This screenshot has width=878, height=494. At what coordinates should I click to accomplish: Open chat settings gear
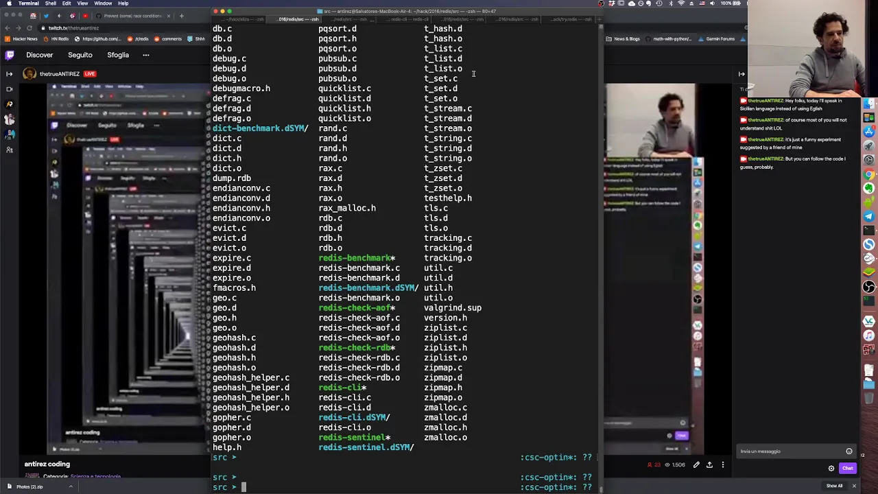tap(831, 469)
